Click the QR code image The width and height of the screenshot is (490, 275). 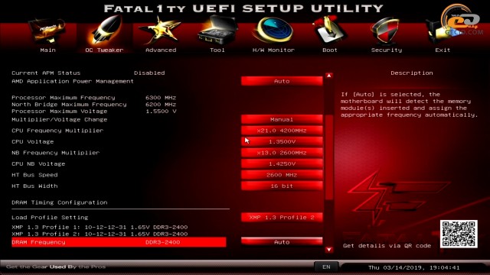tap(459, 235)
